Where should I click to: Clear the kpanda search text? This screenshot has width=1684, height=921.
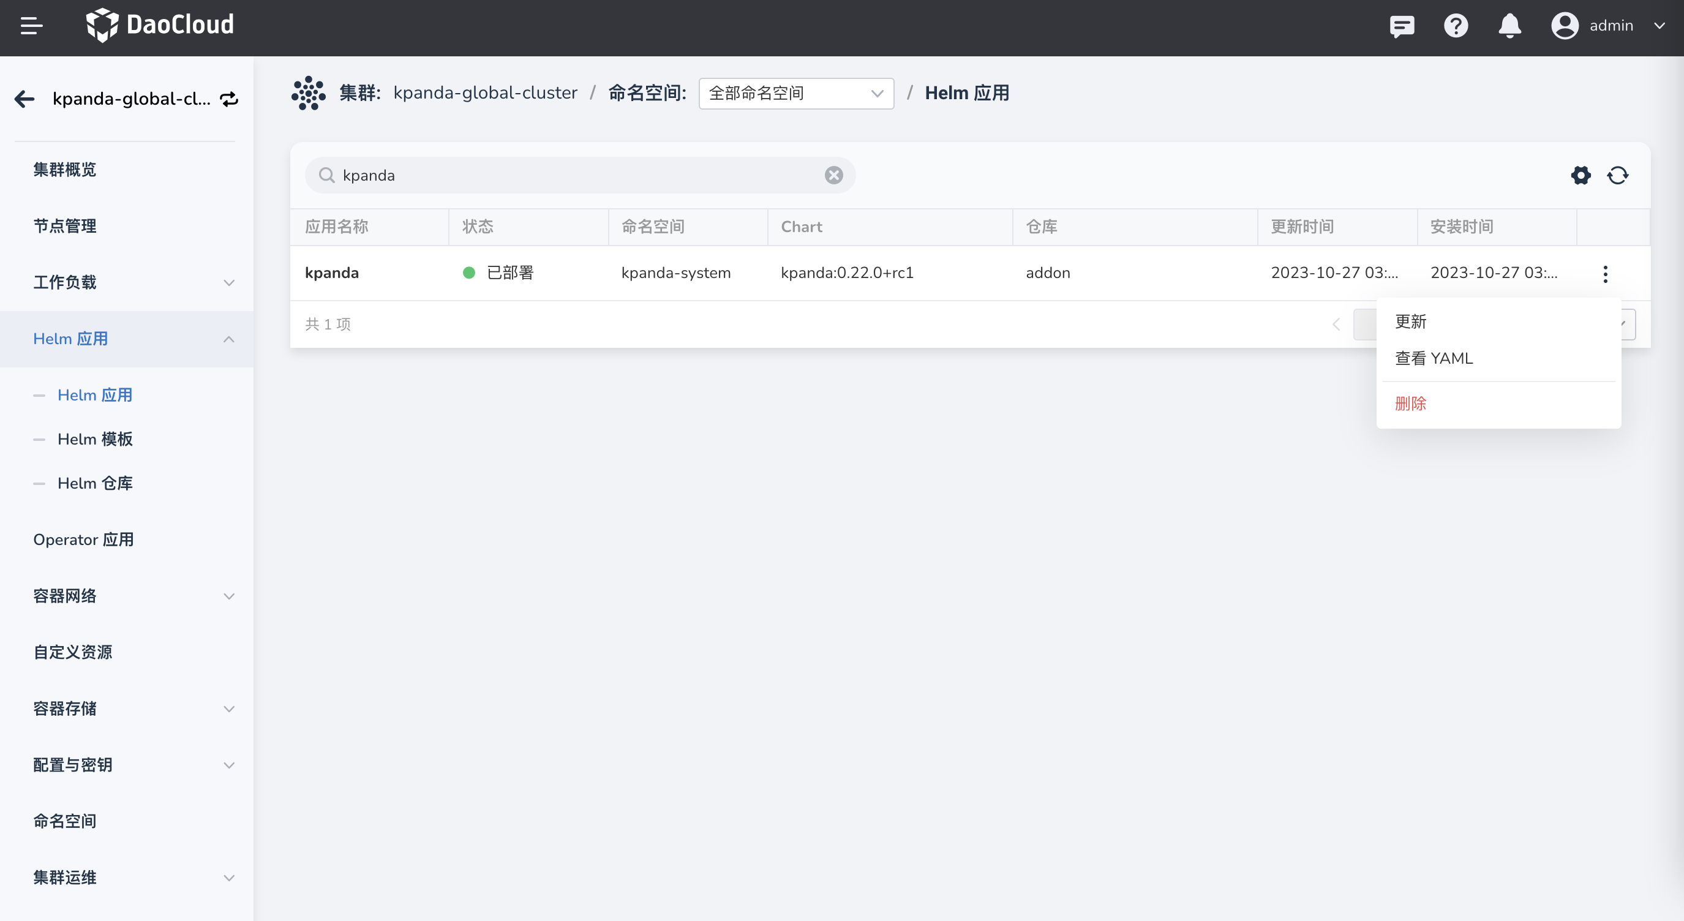click(833, 175)
